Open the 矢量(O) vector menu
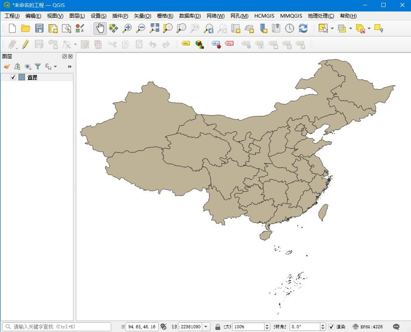The height and width of the screenshot is (332, 411). point(142,16)
